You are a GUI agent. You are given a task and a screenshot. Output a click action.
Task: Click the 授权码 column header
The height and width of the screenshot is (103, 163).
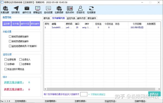[69, 24]
